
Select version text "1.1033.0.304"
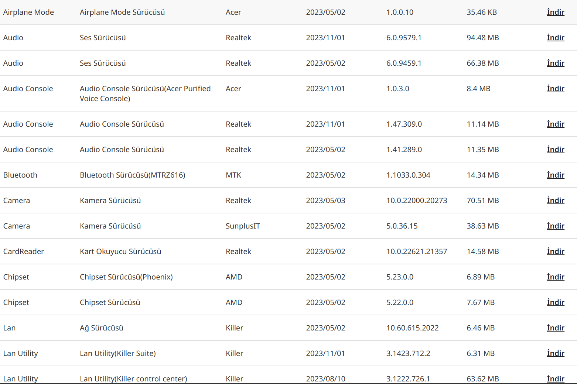click(408, 175)
